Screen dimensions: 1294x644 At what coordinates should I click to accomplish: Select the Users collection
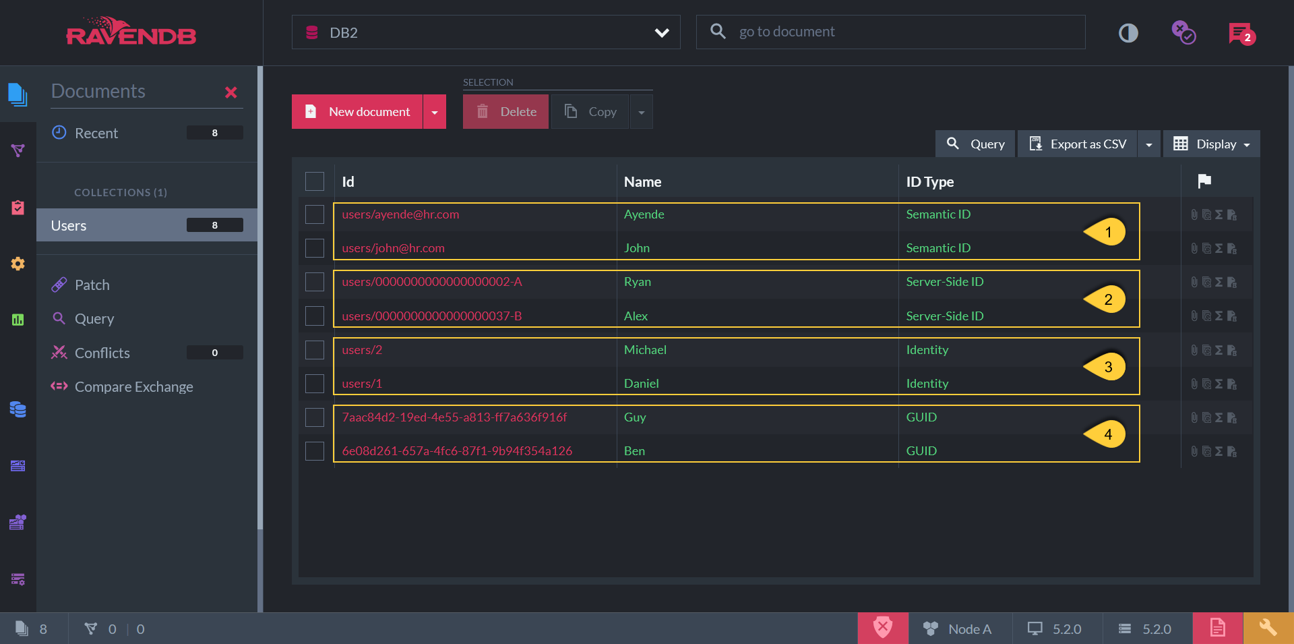pyautogui.click(x=147, y=225)
